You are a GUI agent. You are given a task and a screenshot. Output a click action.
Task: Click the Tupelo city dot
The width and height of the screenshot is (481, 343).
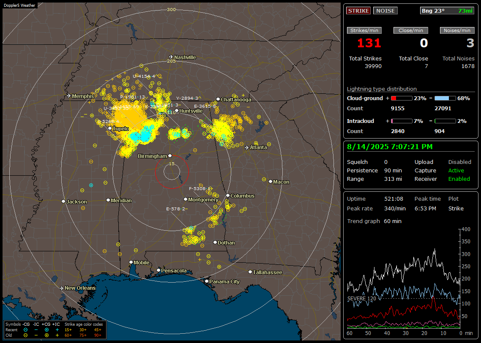click(110, 128)
